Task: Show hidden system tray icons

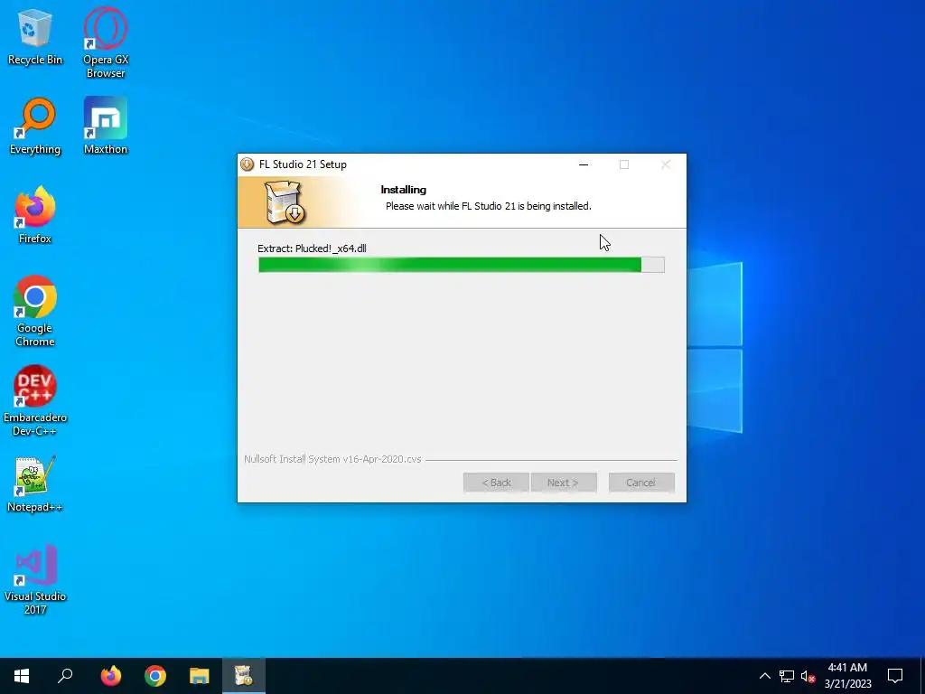Action: point(764,676)
